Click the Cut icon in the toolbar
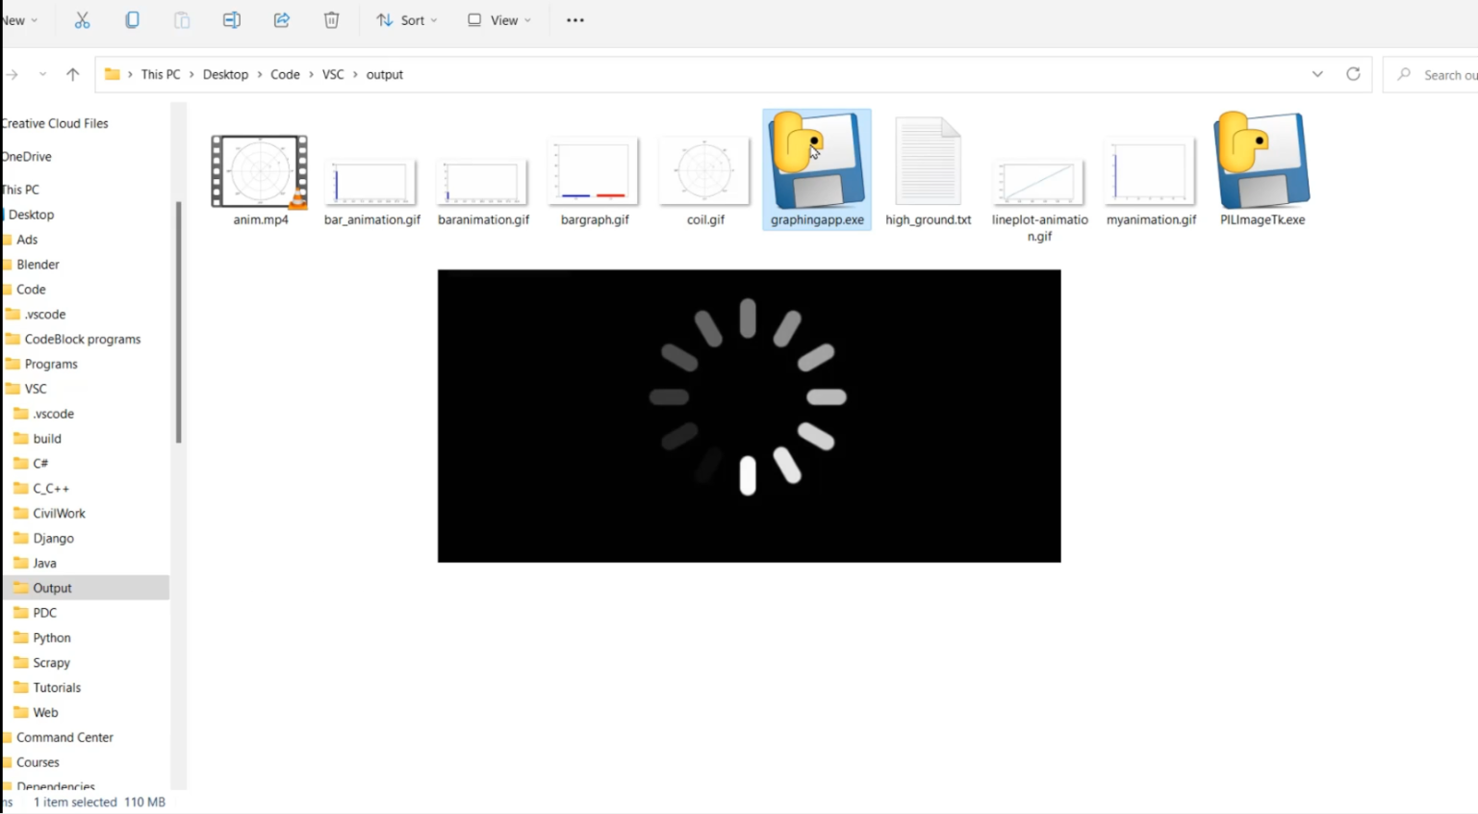The image size is (1478, 814). (x=82, y=19)
